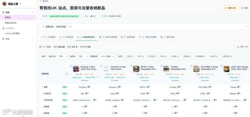This screenshot has height=117, width=250.
Task: Sort competitors by 上架日期
Action: click(x=227, y=56)
